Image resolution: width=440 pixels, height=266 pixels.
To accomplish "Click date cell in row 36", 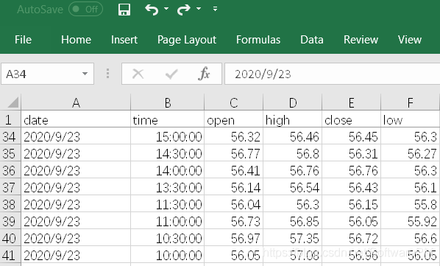I will 76,170.
